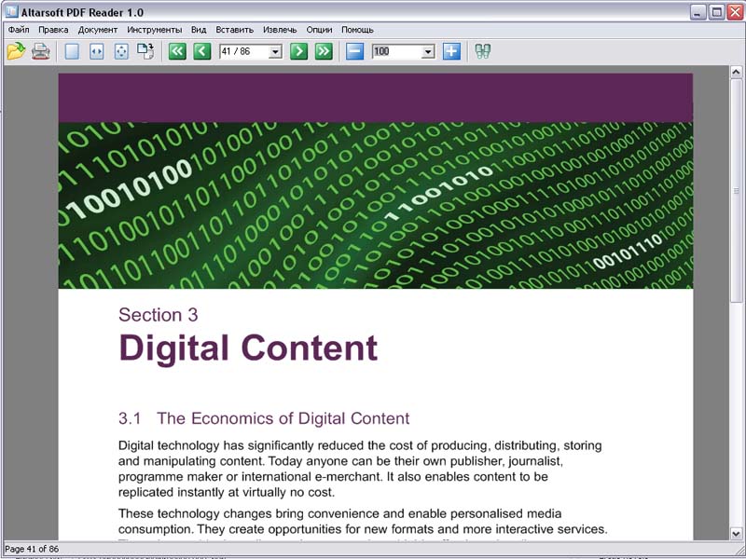The width and height of the screenshot is (746, 559).
Task: Zoom out with the minus button
Action: coord(354,51)
